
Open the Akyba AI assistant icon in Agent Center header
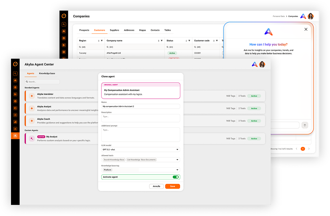(x=255, y=64)
